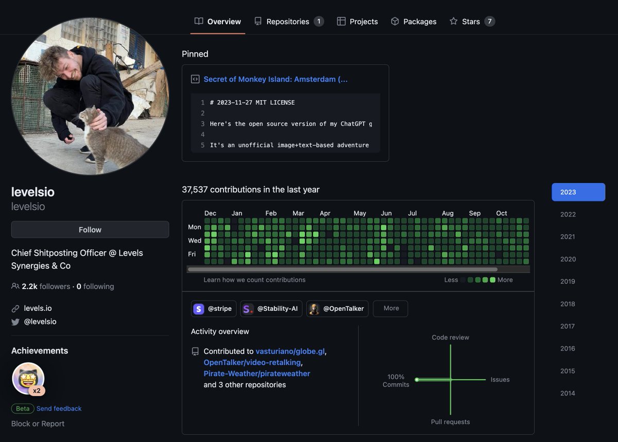Click the book icon beside Overview

199,21
